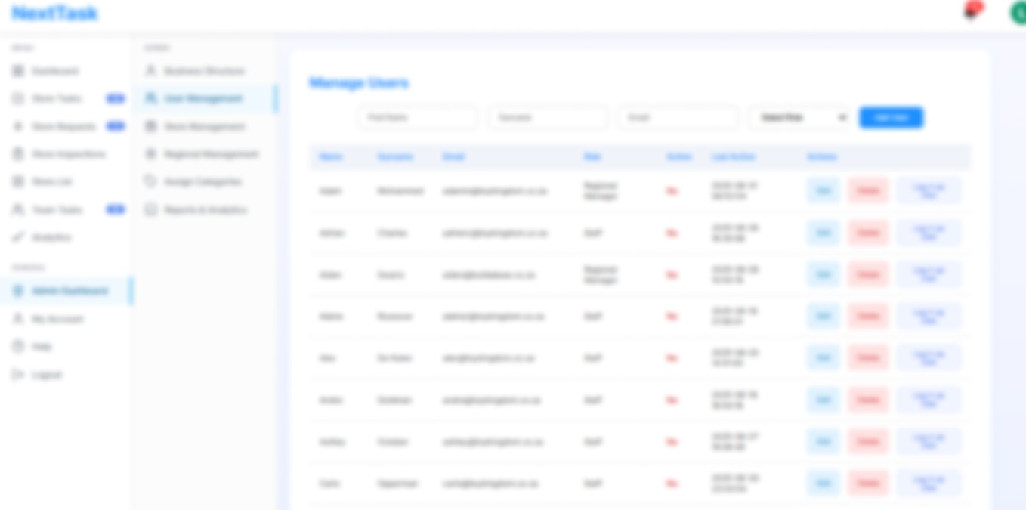Toggle active status in the Alex row
The height and width of the screenshot is (510, 1026).
tap(671, 357)
